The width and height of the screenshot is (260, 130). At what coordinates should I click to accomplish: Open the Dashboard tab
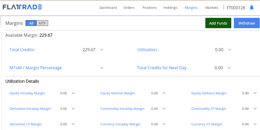tap(108, 7)
